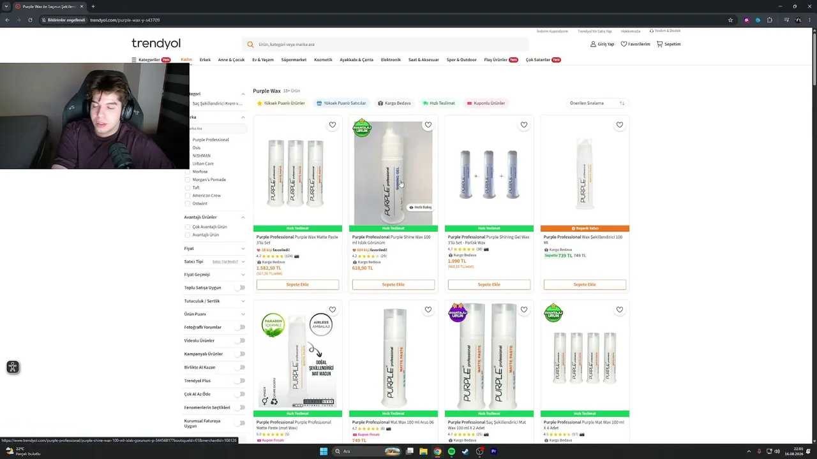This screenshot has width=817, height=459.
Task: Favorite the Saç Şekillendirici Mat Wax X 2 Adet
Action: point(524,310)
